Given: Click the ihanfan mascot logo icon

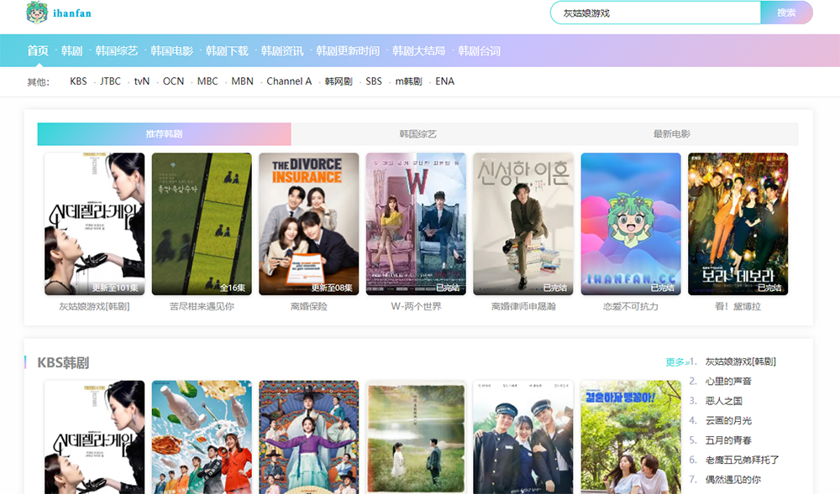Looking at the screenshot, I should (x=37, y=13).
